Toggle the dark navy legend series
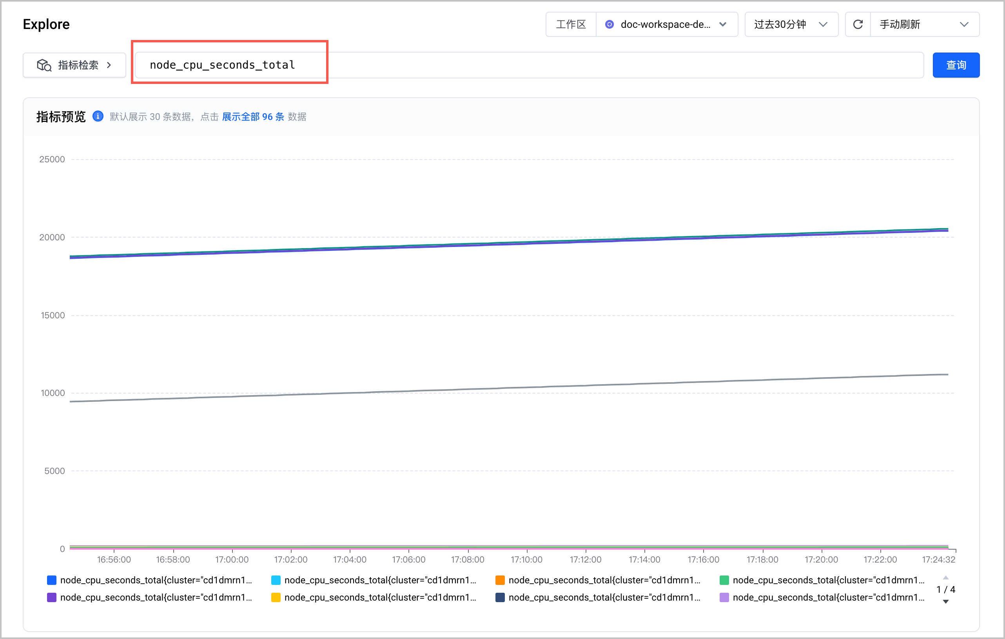Image resolution: width=1005 pixels, height=639 pixels. click(598, 597)
